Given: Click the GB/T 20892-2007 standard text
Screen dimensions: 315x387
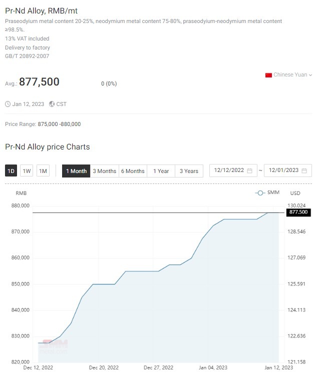Looking at the screenshot, I should point(27,56).
